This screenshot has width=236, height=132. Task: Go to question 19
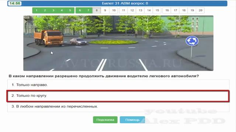tap(192, 10)
